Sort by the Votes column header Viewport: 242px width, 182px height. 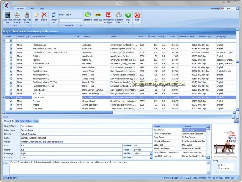coord(173,37)
